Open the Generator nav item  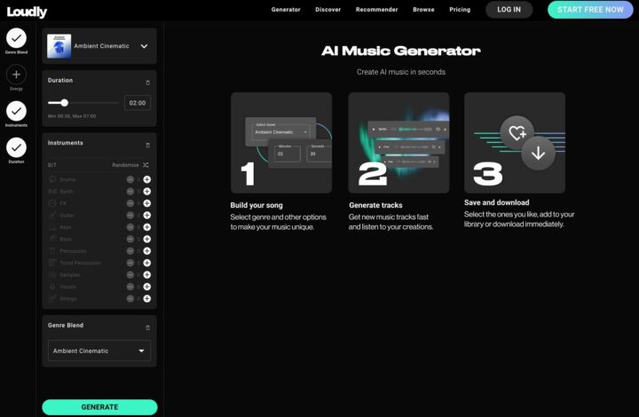coord(286,10)
